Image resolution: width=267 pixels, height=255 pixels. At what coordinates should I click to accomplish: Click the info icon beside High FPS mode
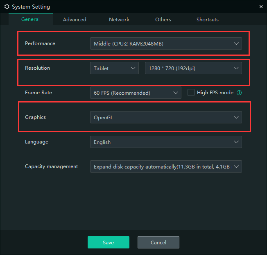tap(239, 93)
